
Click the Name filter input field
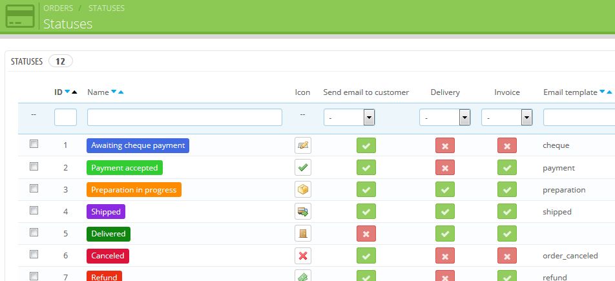[185, 118]
